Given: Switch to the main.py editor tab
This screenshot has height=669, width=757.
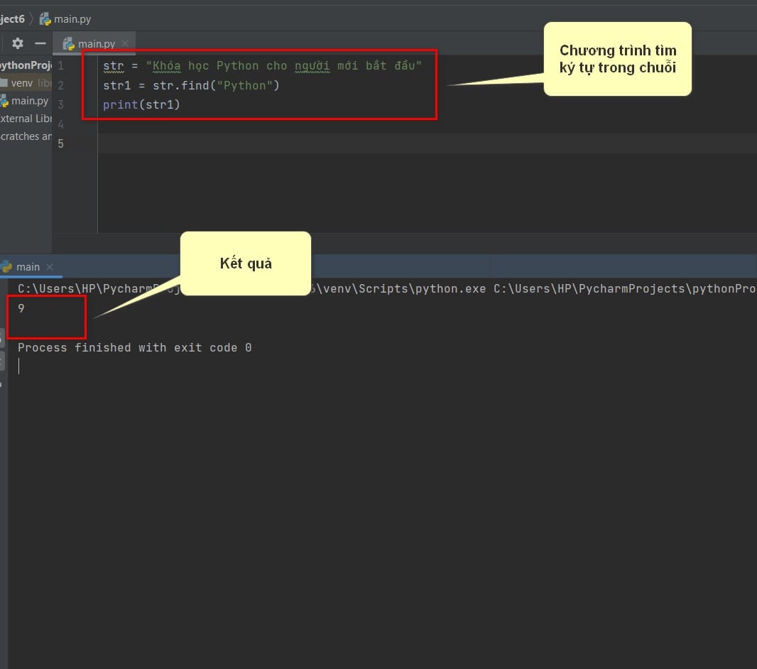Looking at the screenshot, I should click(96, 44).
